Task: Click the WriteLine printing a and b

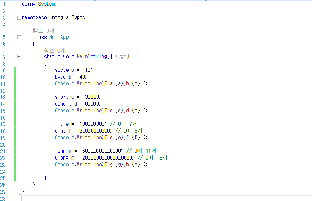Action: pos(101,84)
